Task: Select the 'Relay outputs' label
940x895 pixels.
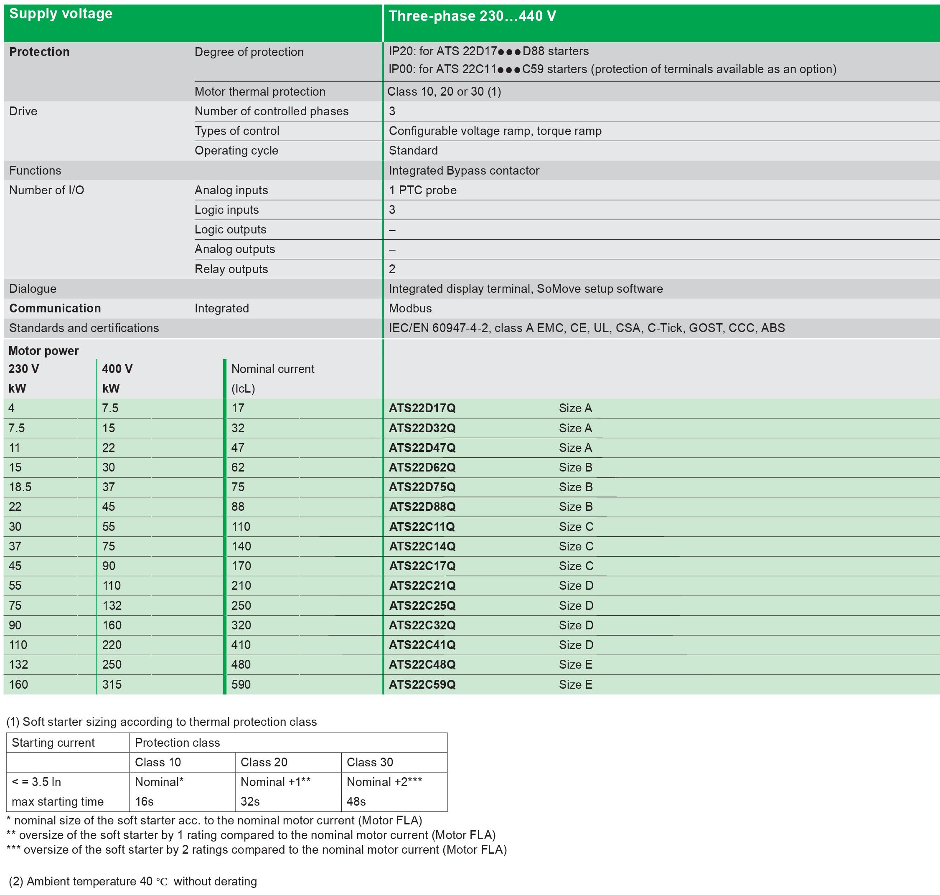Action: point(231,269)
